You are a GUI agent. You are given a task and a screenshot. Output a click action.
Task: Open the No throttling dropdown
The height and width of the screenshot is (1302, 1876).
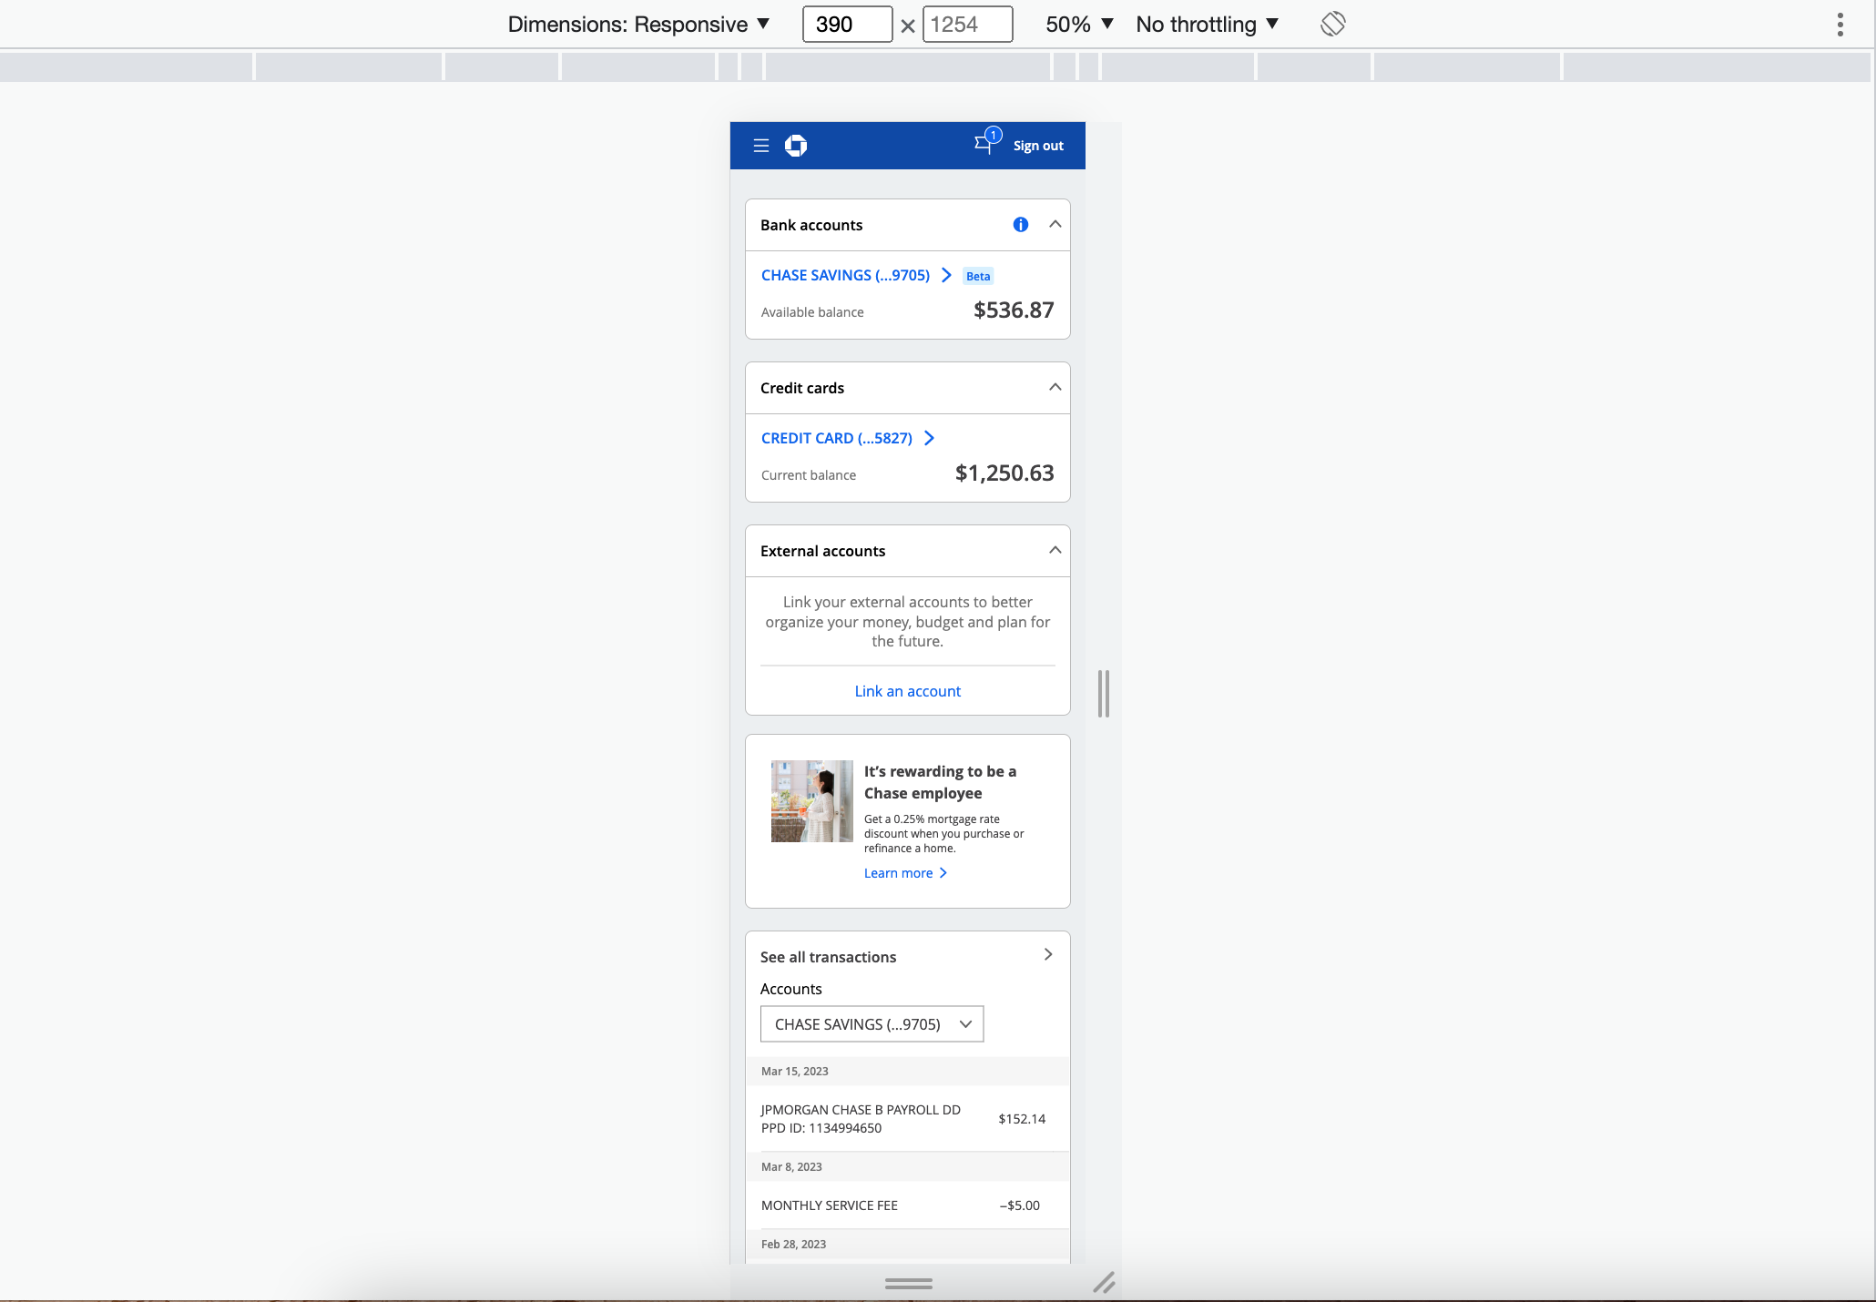[x=1207, y=25]
